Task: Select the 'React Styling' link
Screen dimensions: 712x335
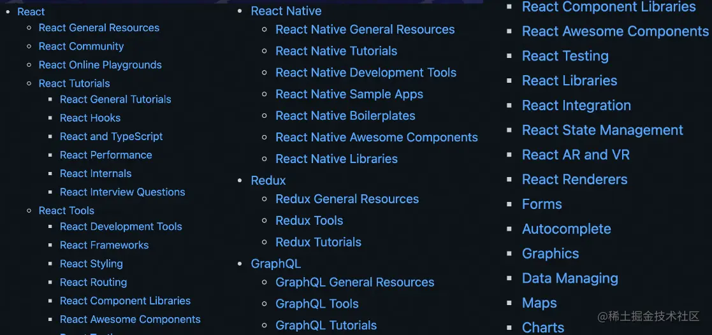Action: (91, 264)
